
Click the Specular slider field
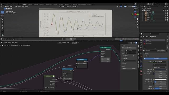click(x=160, y=88)
